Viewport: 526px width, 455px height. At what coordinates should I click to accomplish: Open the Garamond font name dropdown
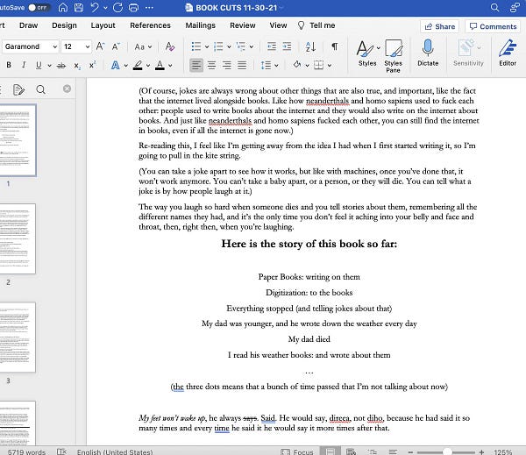click(x=54, y=46)
